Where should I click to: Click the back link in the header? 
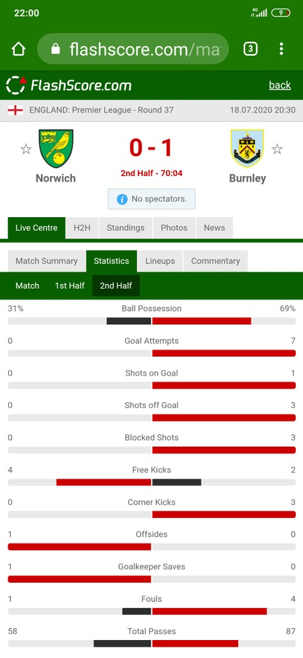pos(279,85)
